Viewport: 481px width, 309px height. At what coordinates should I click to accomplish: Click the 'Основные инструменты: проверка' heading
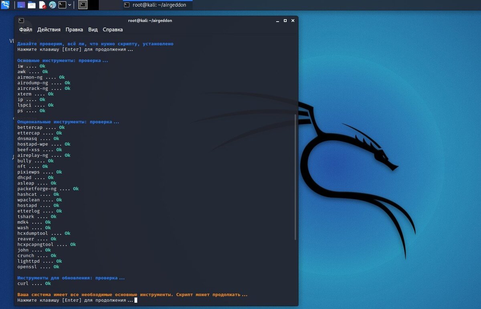pyautogui.click(x=63, y=61)
